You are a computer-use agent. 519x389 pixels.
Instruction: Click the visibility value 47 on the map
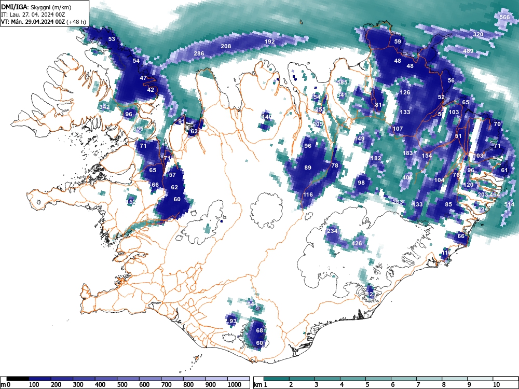pyautogui.click(x=143, y=78)
